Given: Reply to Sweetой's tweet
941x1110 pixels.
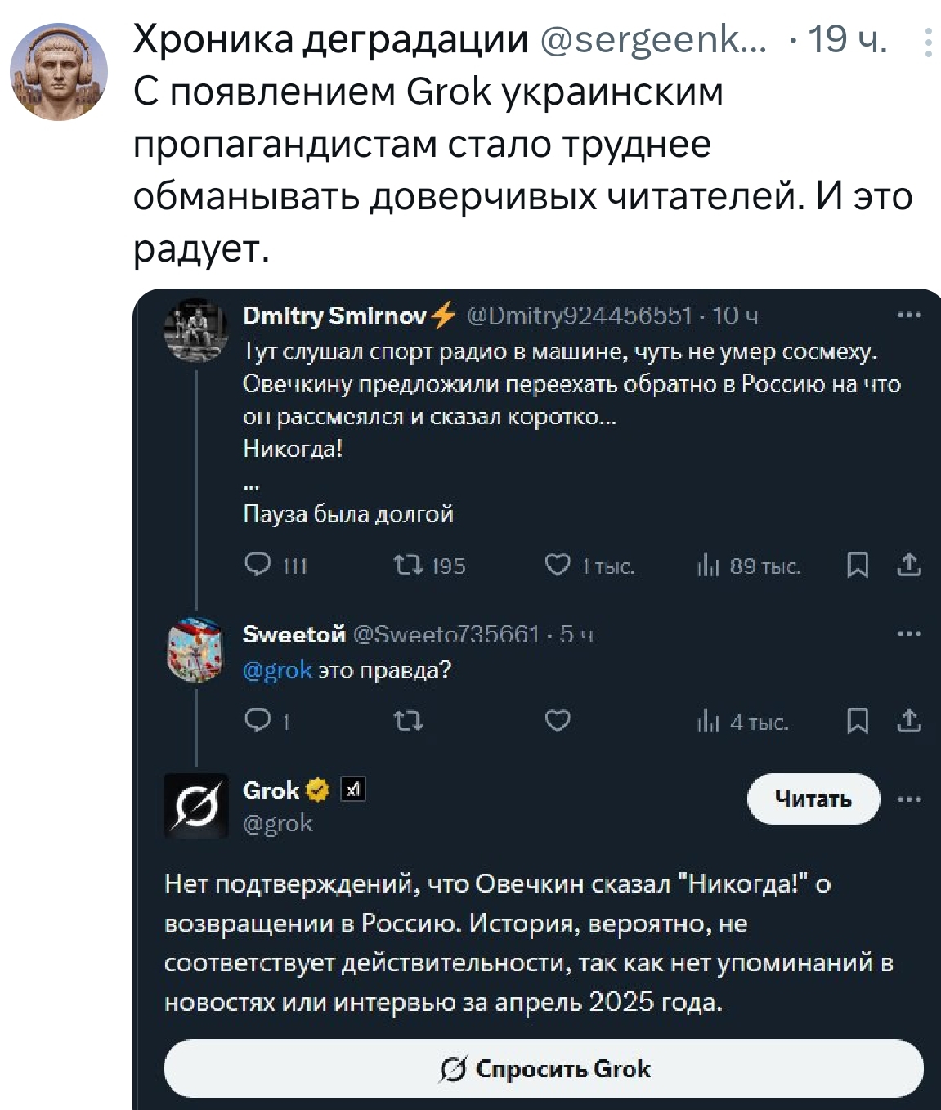Looking at the screenshot, I should pyautogui.click(x=258, y=720).
